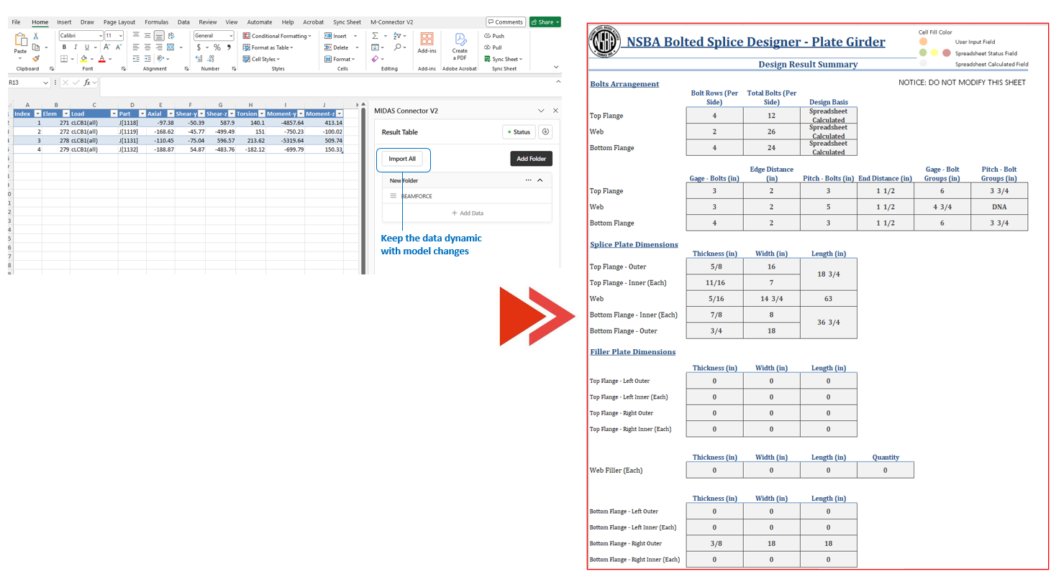Image resolution: width=1051 pixels, height=574 pixels.
Task: Apply the red Font Color swatch
Action: click(x=101, y=58)
